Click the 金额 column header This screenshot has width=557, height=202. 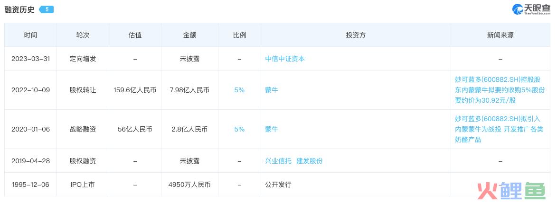[x=189, y=35]
